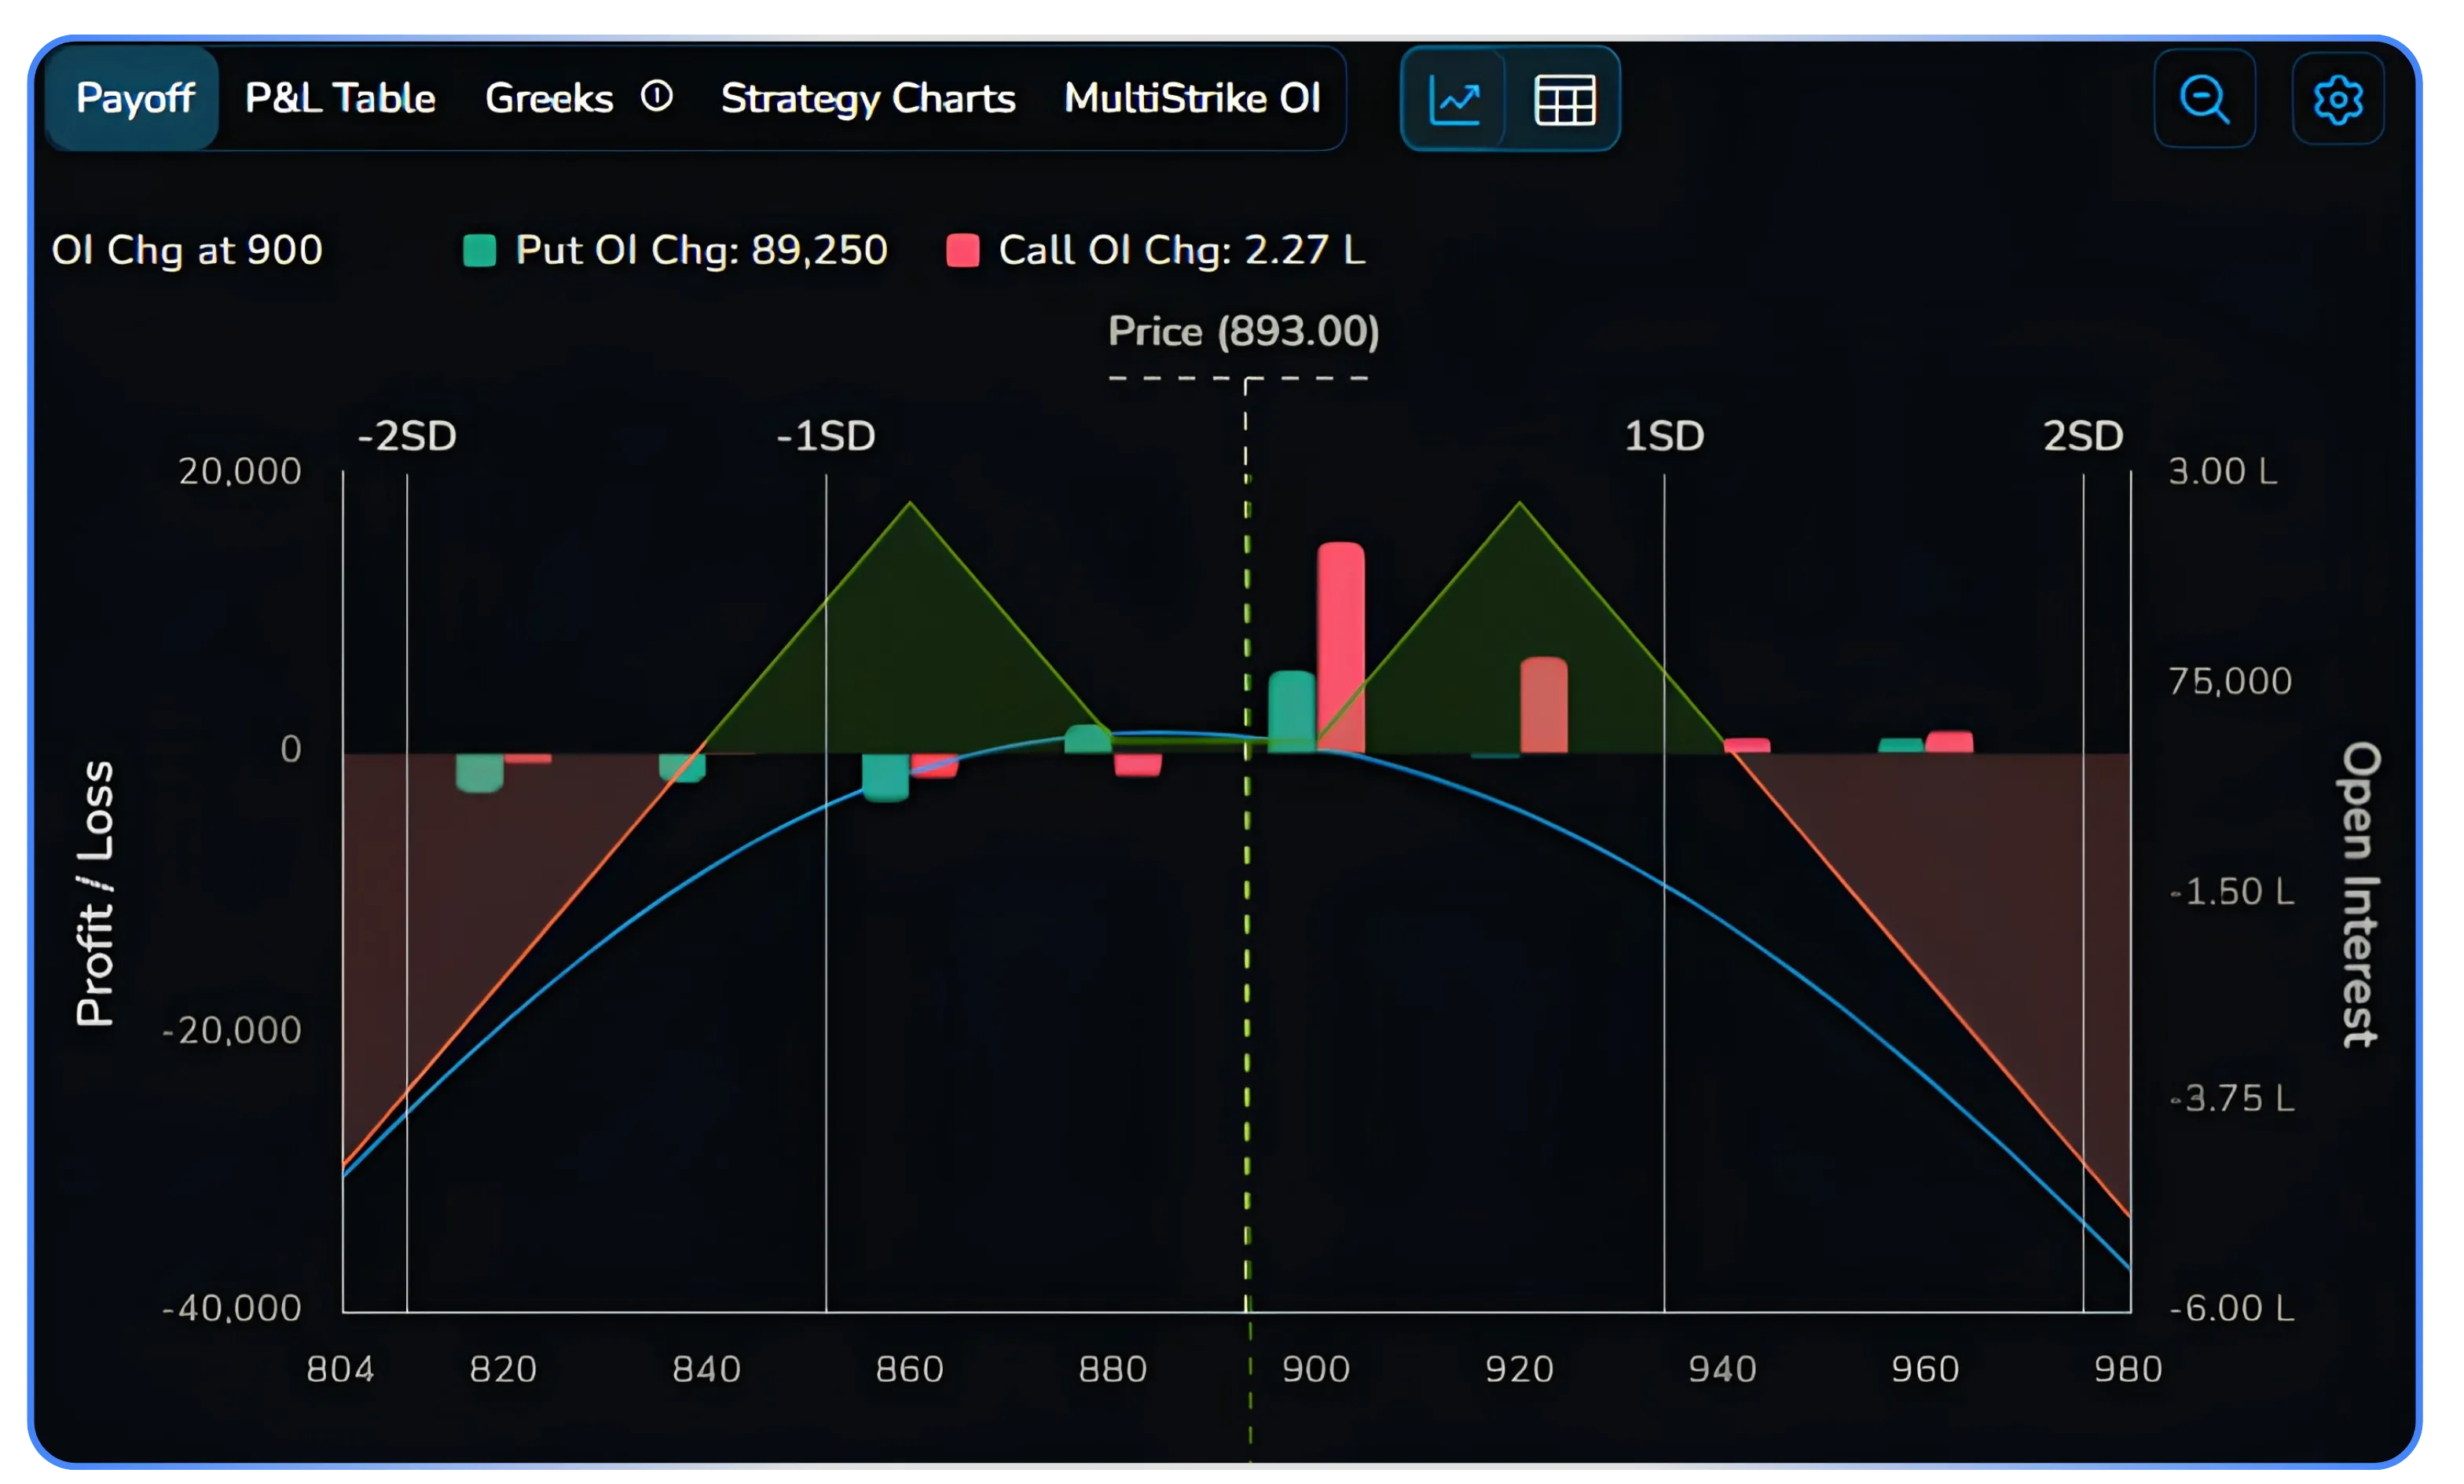Click the -2SD marker label
2464x1484 pixels.
coord(407,436)
